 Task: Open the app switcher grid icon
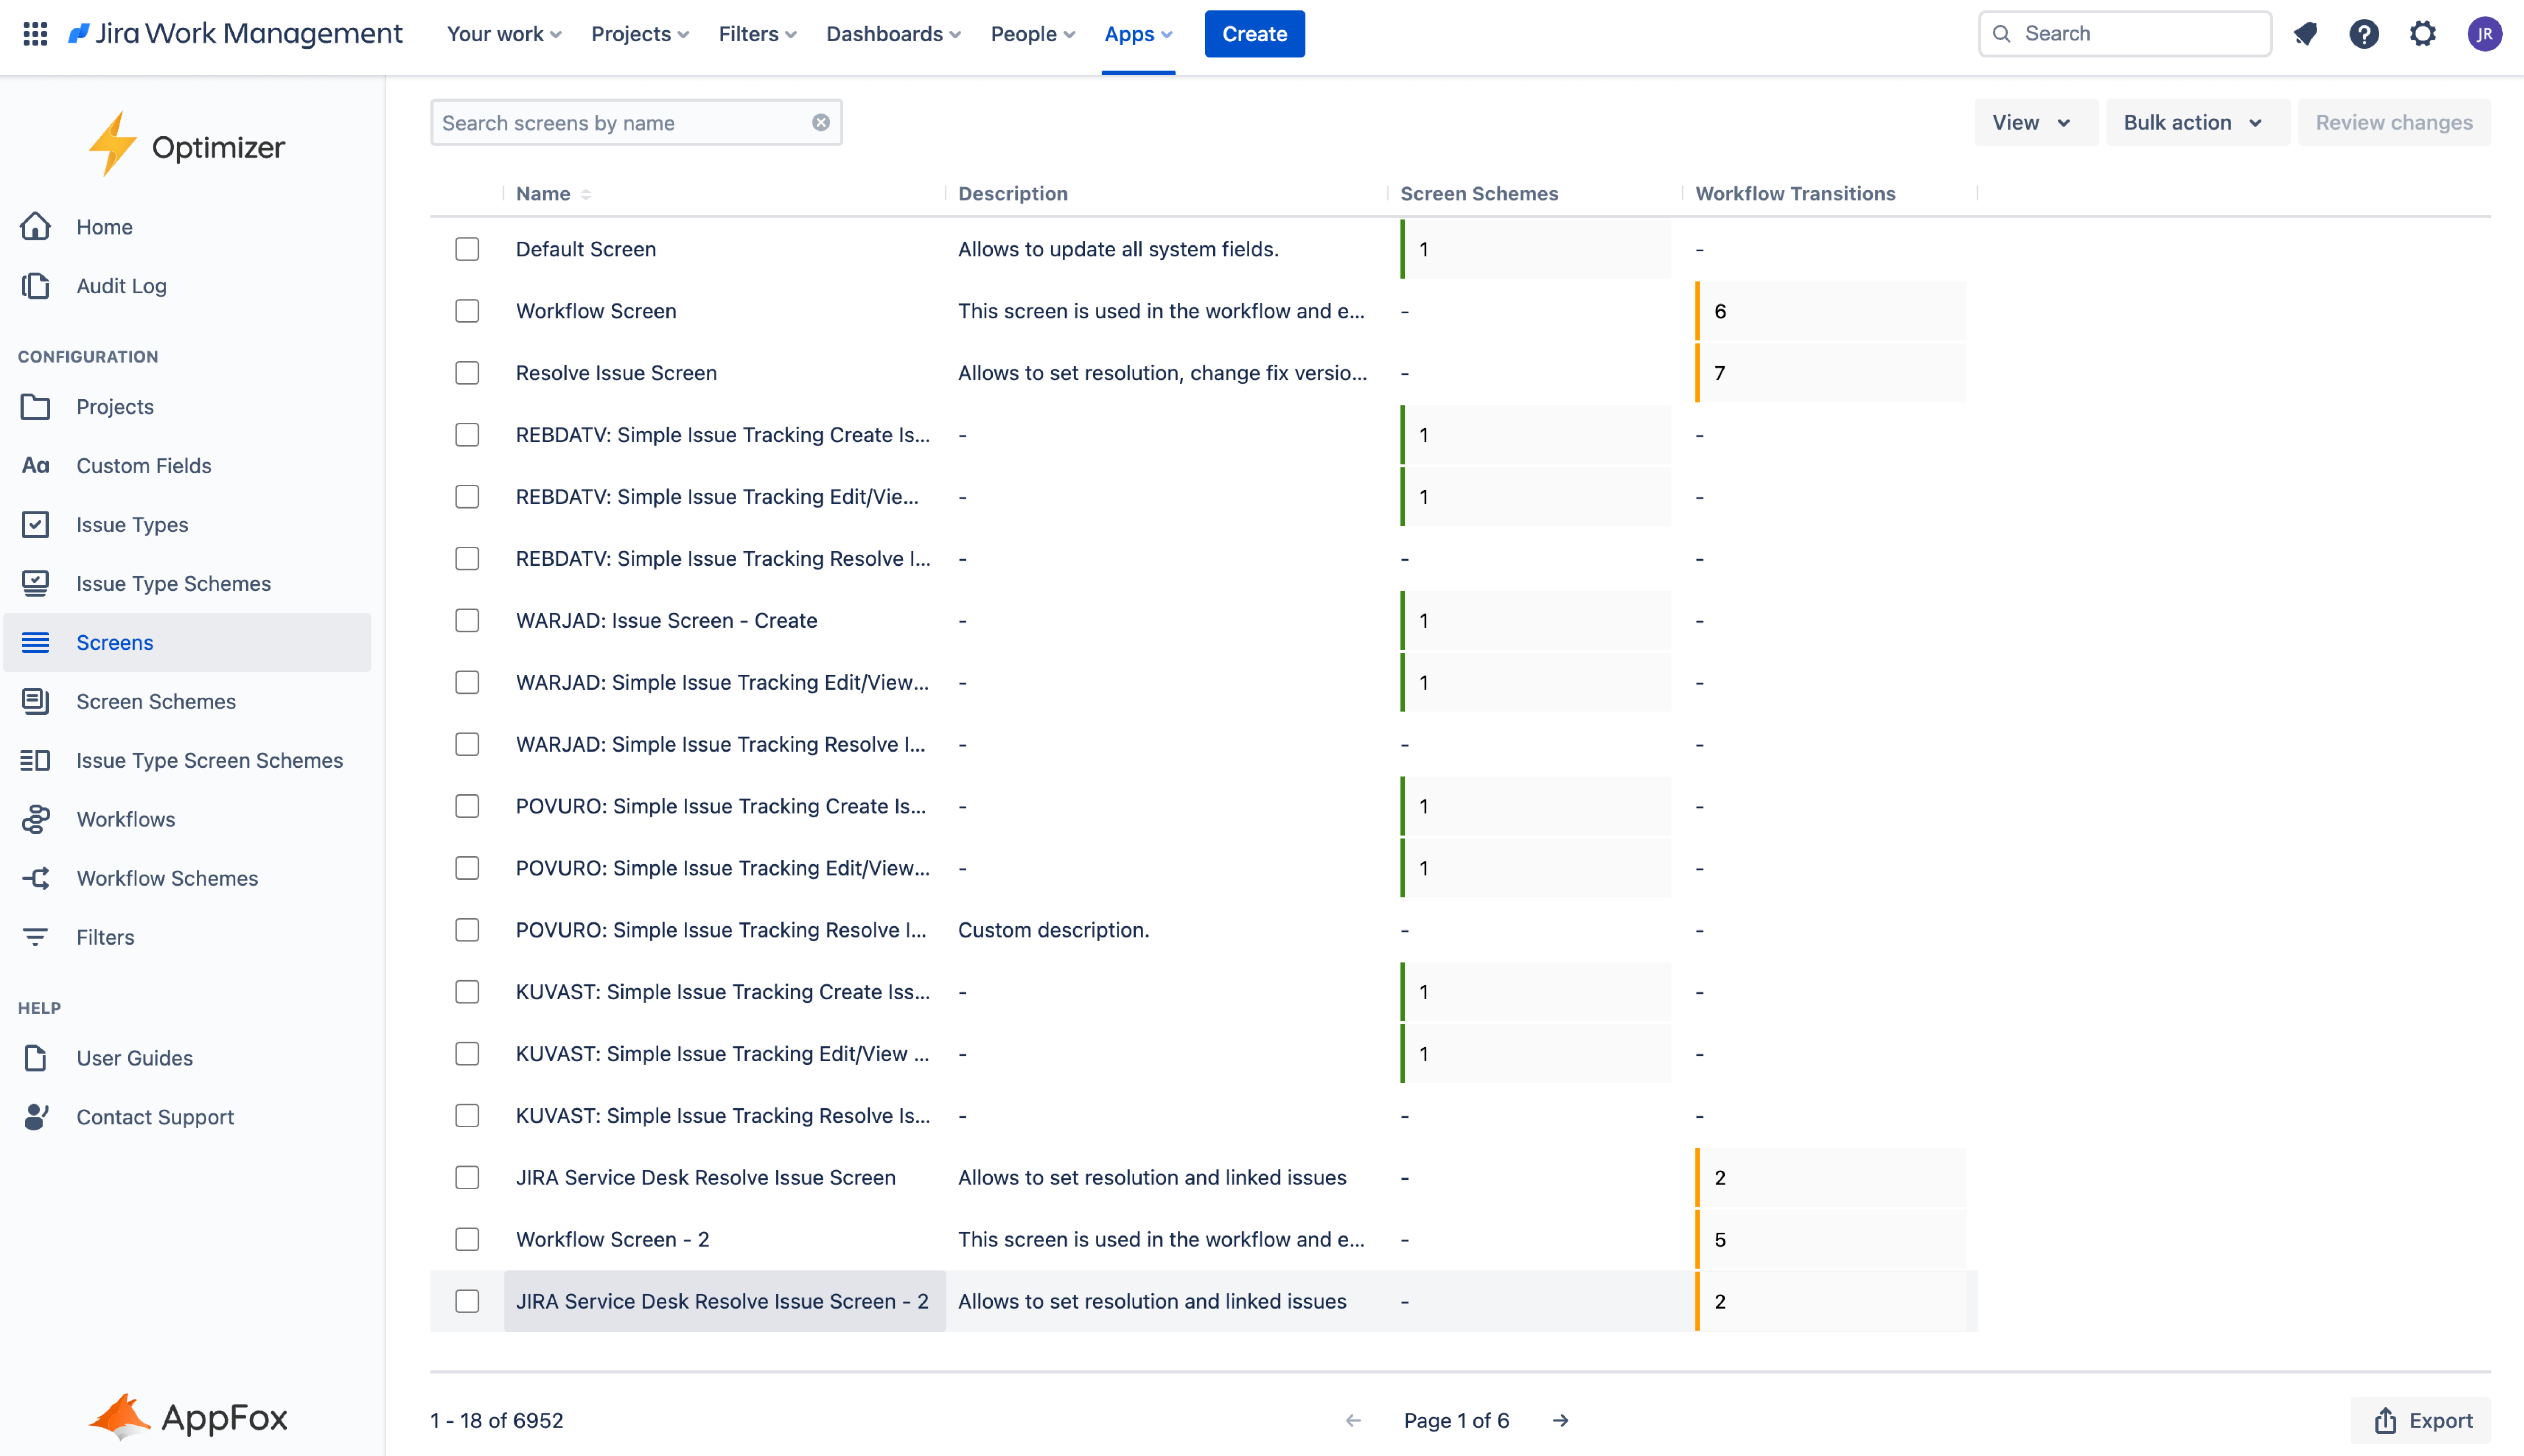click(35, 34)
